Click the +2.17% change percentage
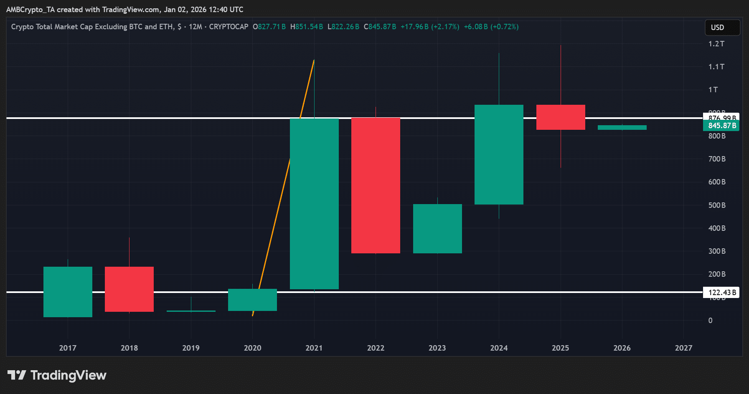The image size is (749, 394). 444,26
